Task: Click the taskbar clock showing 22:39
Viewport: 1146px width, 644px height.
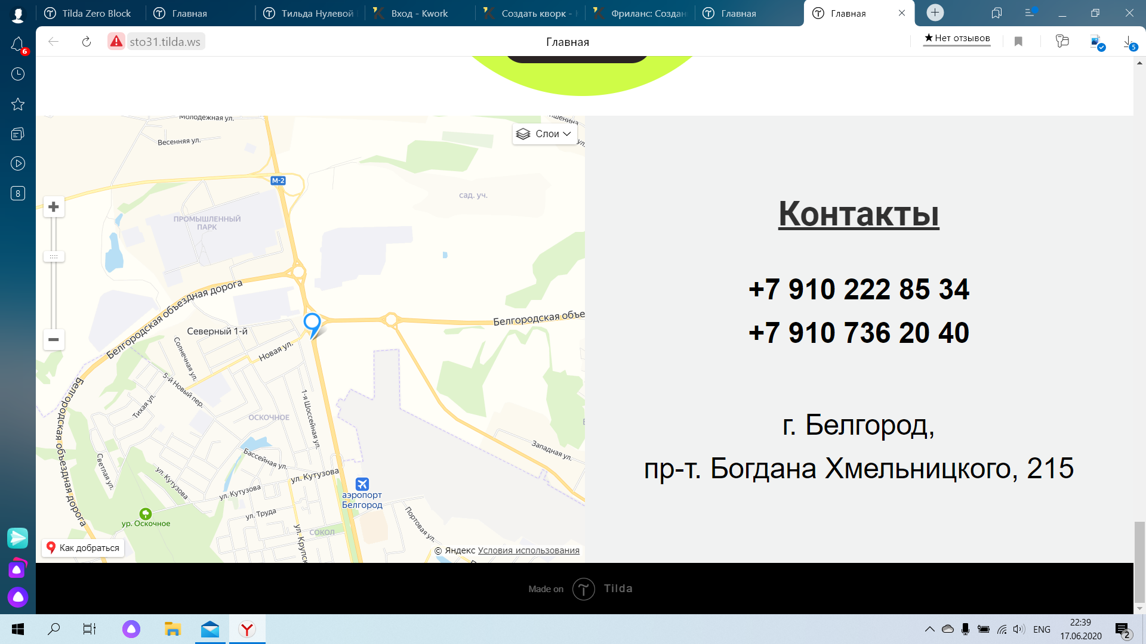Action: pos(1080,629)
